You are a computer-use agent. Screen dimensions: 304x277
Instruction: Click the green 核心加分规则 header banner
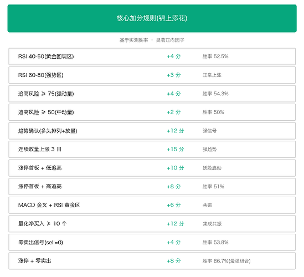tap(152, 18)
